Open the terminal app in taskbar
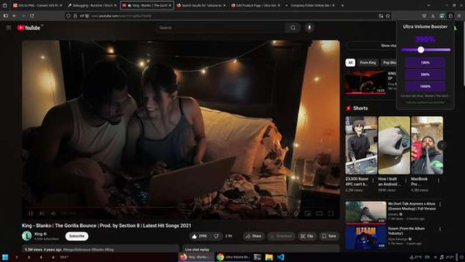 (257, 257)
